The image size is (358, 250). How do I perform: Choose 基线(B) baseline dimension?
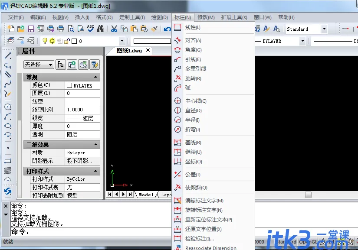coord(213,143)
